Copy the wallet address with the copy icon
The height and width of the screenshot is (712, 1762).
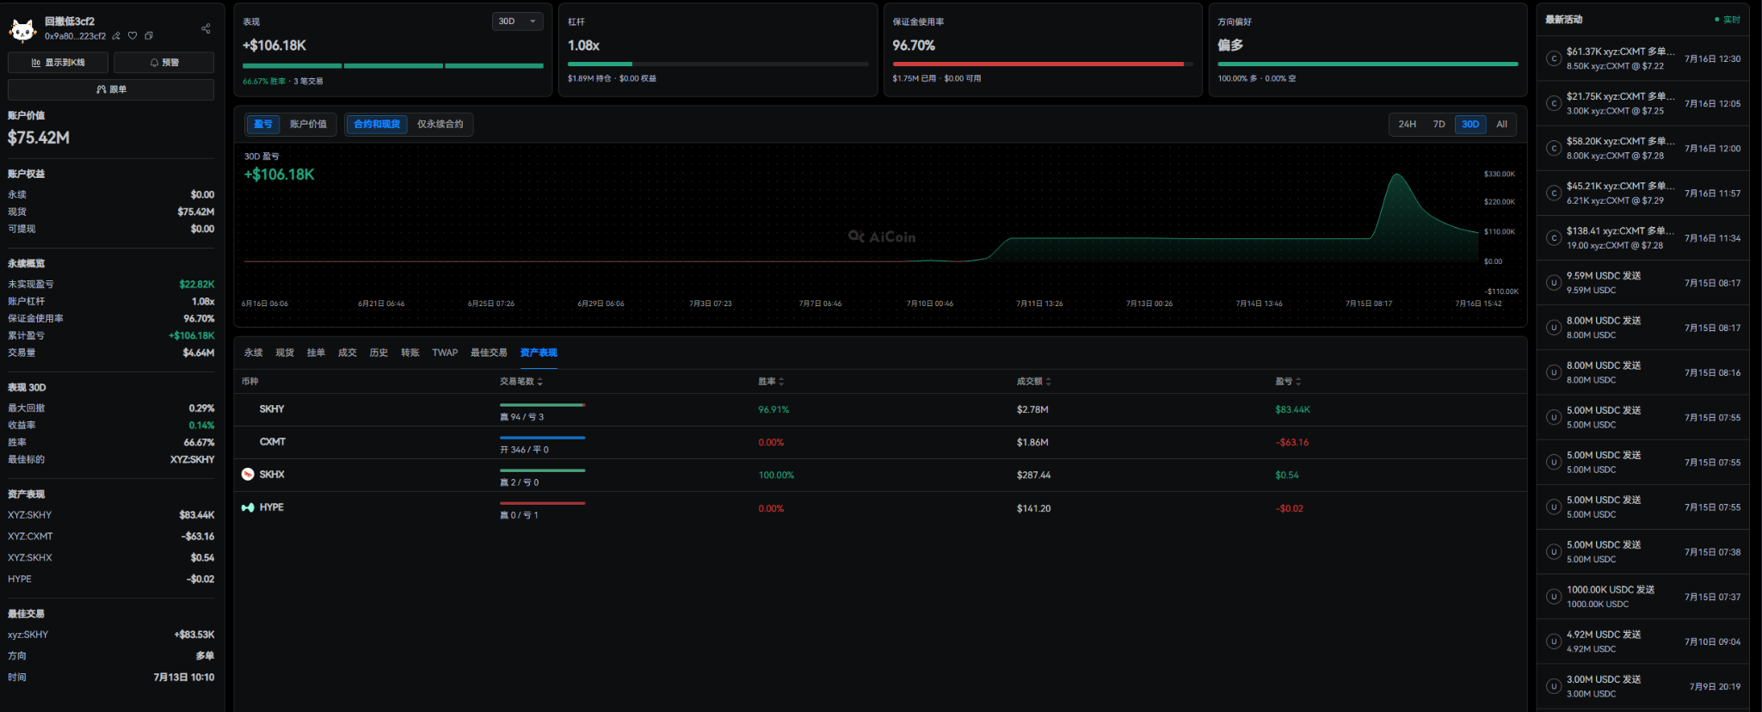(x=149, y=36)
